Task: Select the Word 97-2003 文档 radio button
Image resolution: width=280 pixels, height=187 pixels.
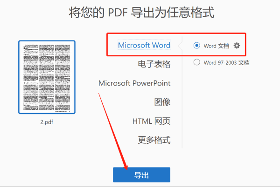Action: coord(196,62)
